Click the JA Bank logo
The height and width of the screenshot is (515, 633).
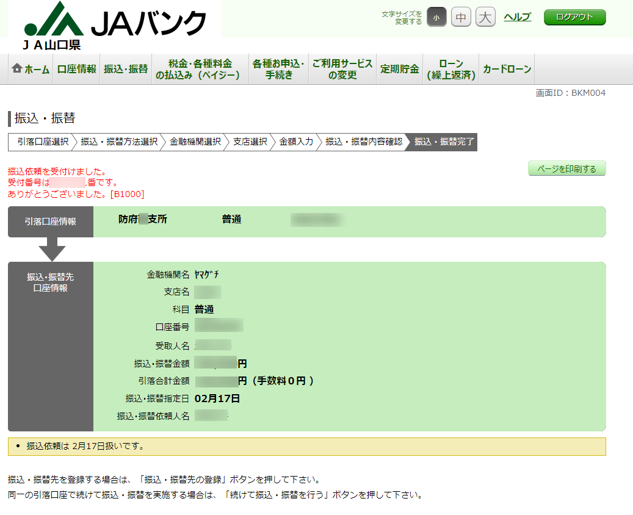click(x=115, y=25)
